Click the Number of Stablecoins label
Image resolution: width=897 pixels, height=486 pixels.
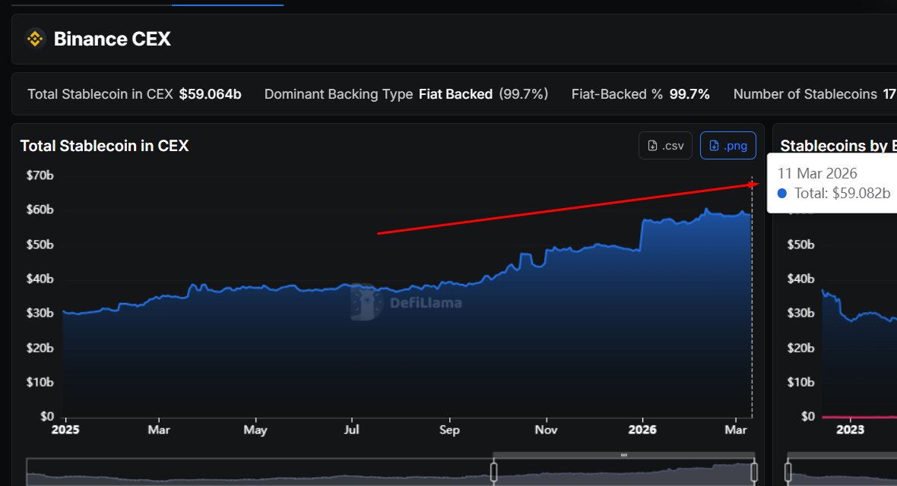pos(805,94)
